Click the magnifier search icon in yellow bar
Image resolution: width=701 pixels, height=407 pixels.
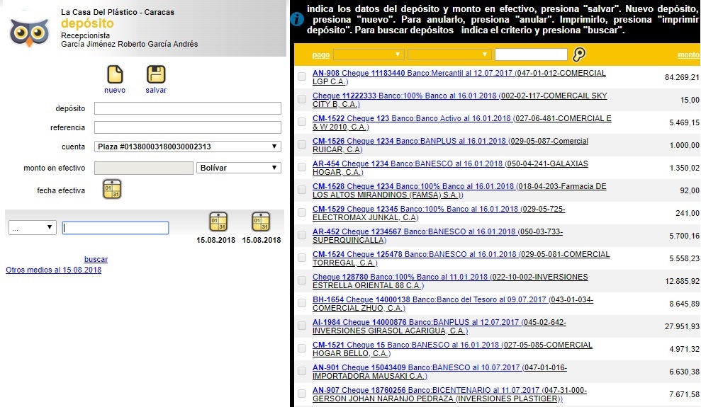pos(579,55)
